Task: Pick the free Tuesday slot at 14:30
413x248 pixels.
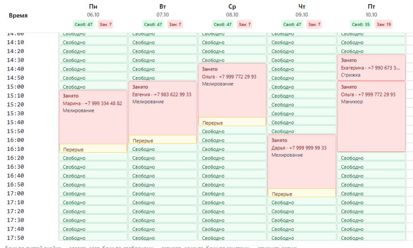Action: (162, 60)
